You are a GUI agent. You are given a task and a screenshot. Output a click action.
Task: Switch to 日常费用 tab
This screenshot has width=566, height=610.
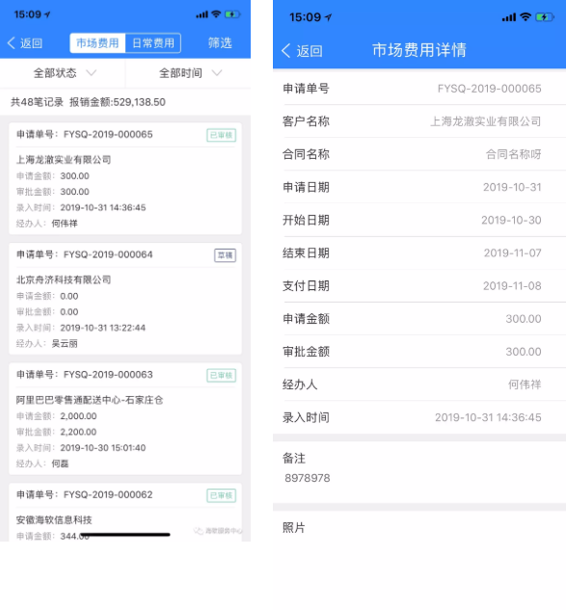[x=153, y=42]
